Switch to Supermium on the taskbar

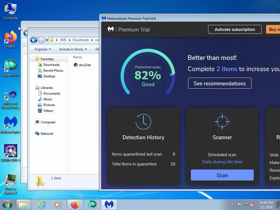click(x=92, y=205)
